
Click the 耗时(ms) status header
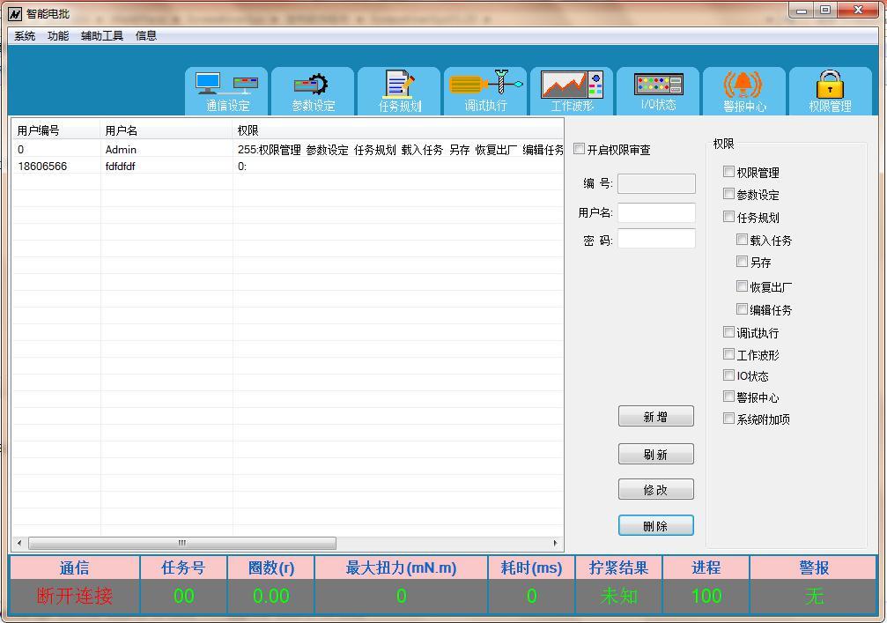(x=531, y=567)
